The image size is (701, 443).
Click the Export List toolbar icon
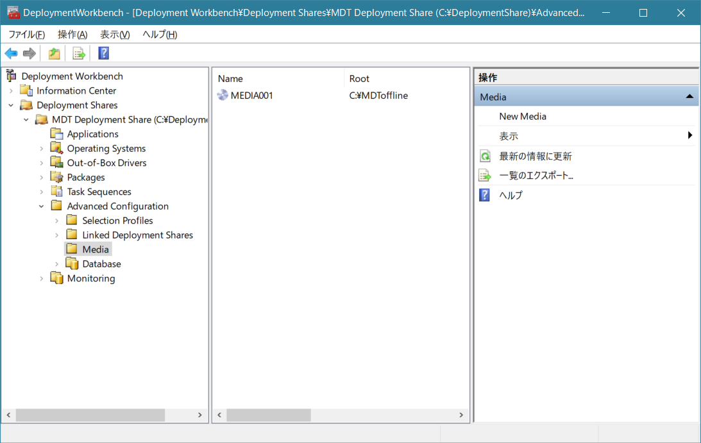(79, 54)
